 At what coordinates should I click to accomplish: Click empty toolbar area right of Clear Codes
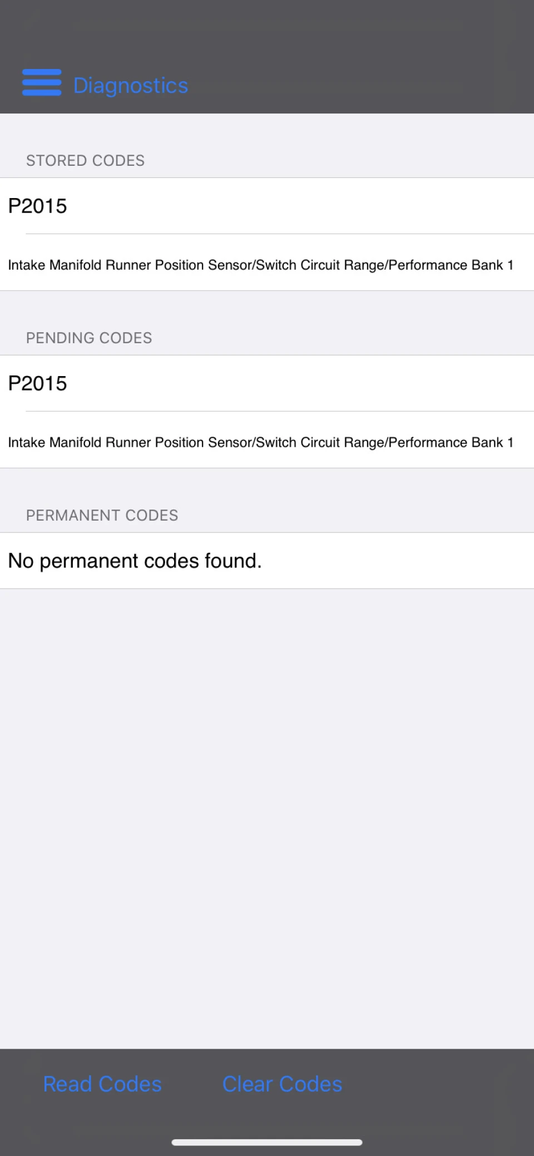pyautogui.click(x=439, y=1084)
